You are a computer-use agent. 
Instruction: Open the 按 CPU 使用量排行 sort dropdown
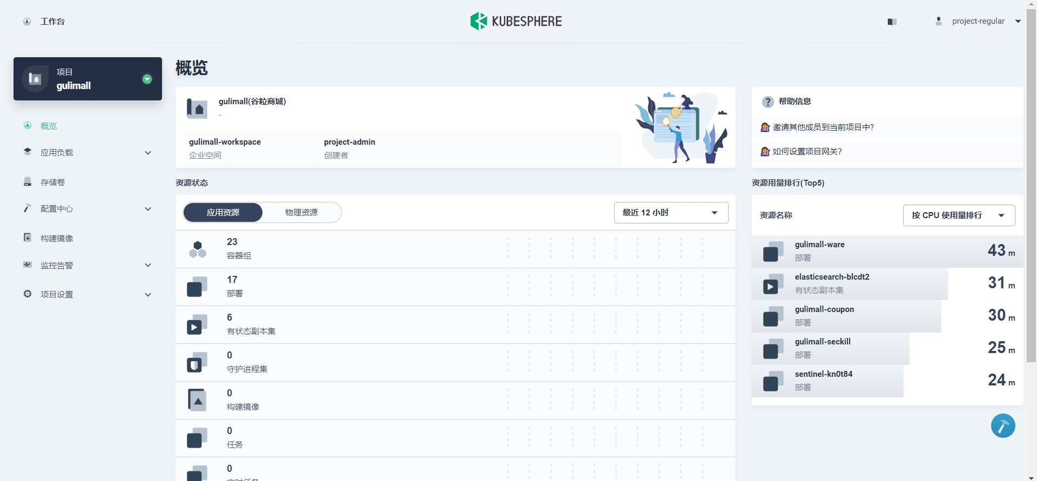[x=959, y=215]
